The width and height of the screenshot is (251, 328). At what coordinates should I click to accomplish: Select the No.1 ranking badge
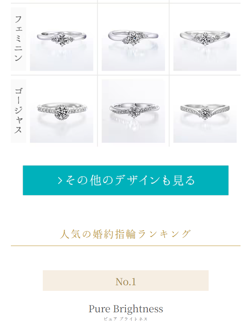(x=125, y=280)
